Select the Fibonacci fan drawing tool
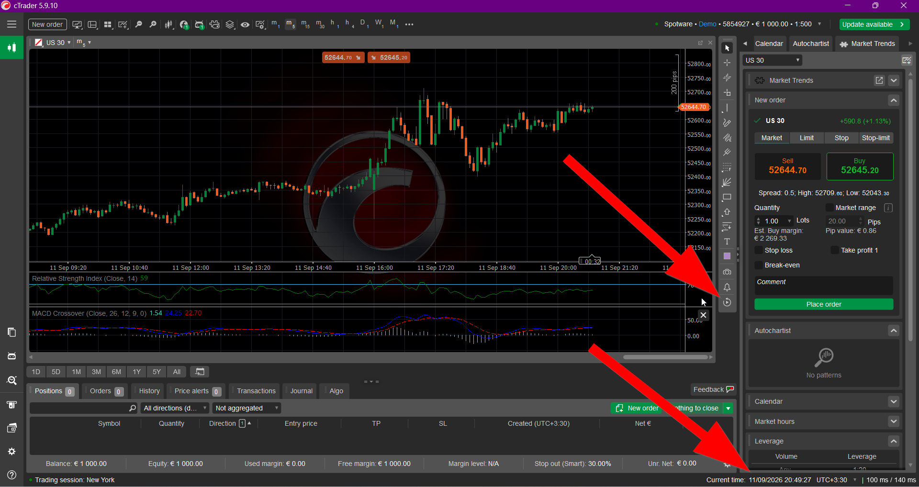 [727, 182]
